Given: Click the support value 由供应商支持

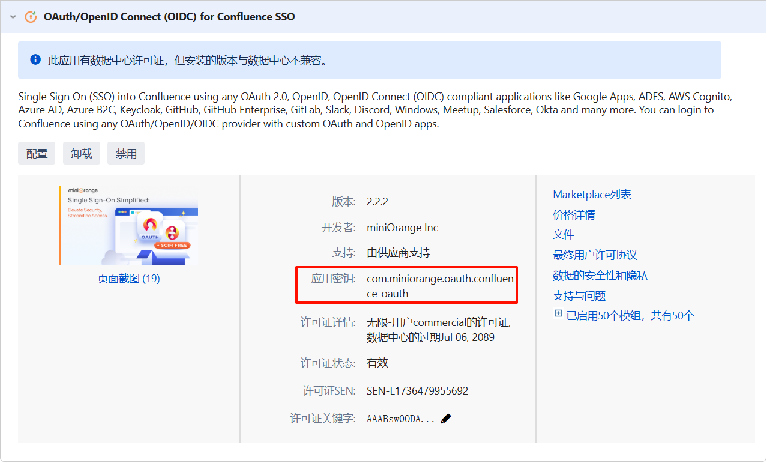Looking at the screenshot, I should click(x=399, y=253).
